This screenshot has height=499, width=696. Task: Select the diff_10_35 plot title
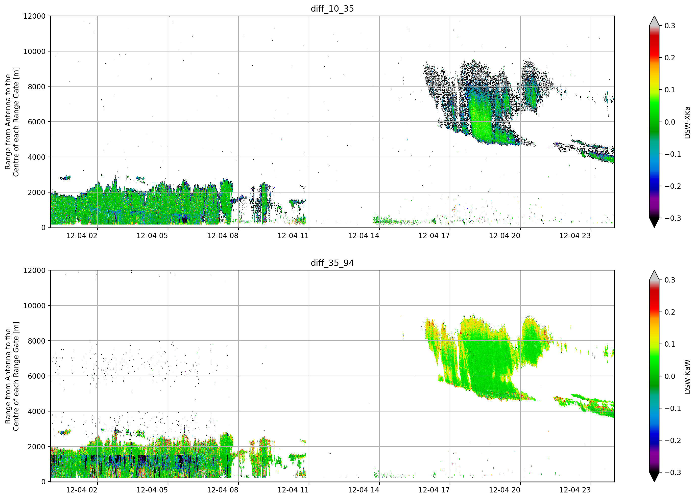tap(332, 9)
